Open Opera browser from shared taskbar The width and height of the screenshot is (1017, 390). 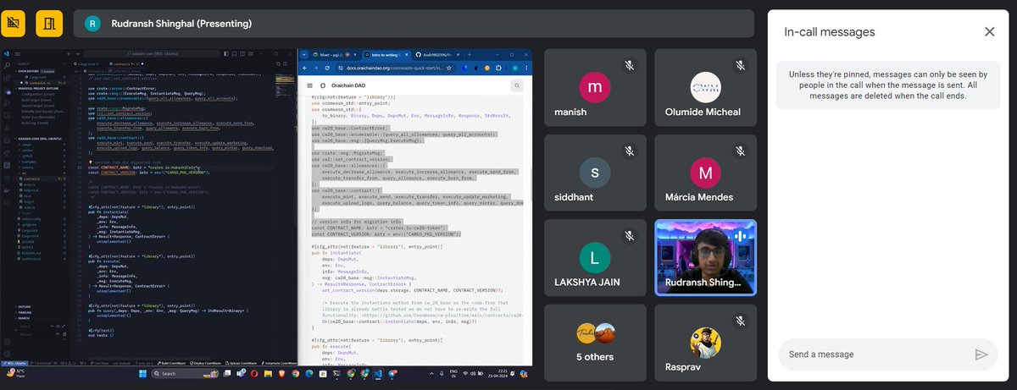point(254,373)
